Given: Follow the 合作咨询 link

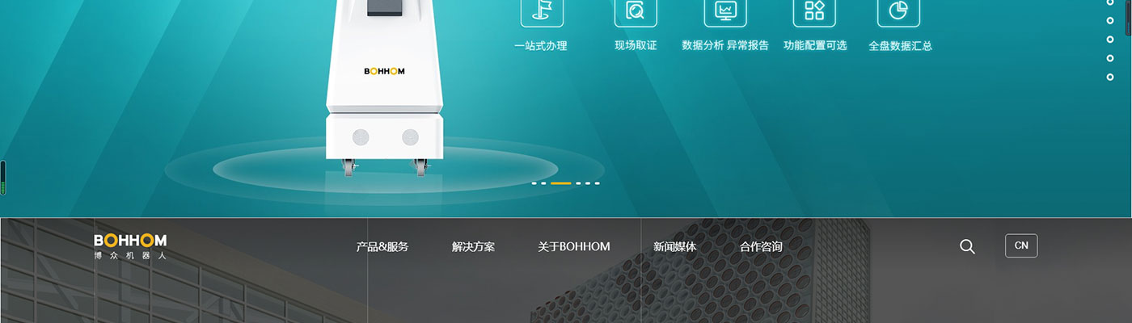Looking at the screenshot, I should (761, 246).
